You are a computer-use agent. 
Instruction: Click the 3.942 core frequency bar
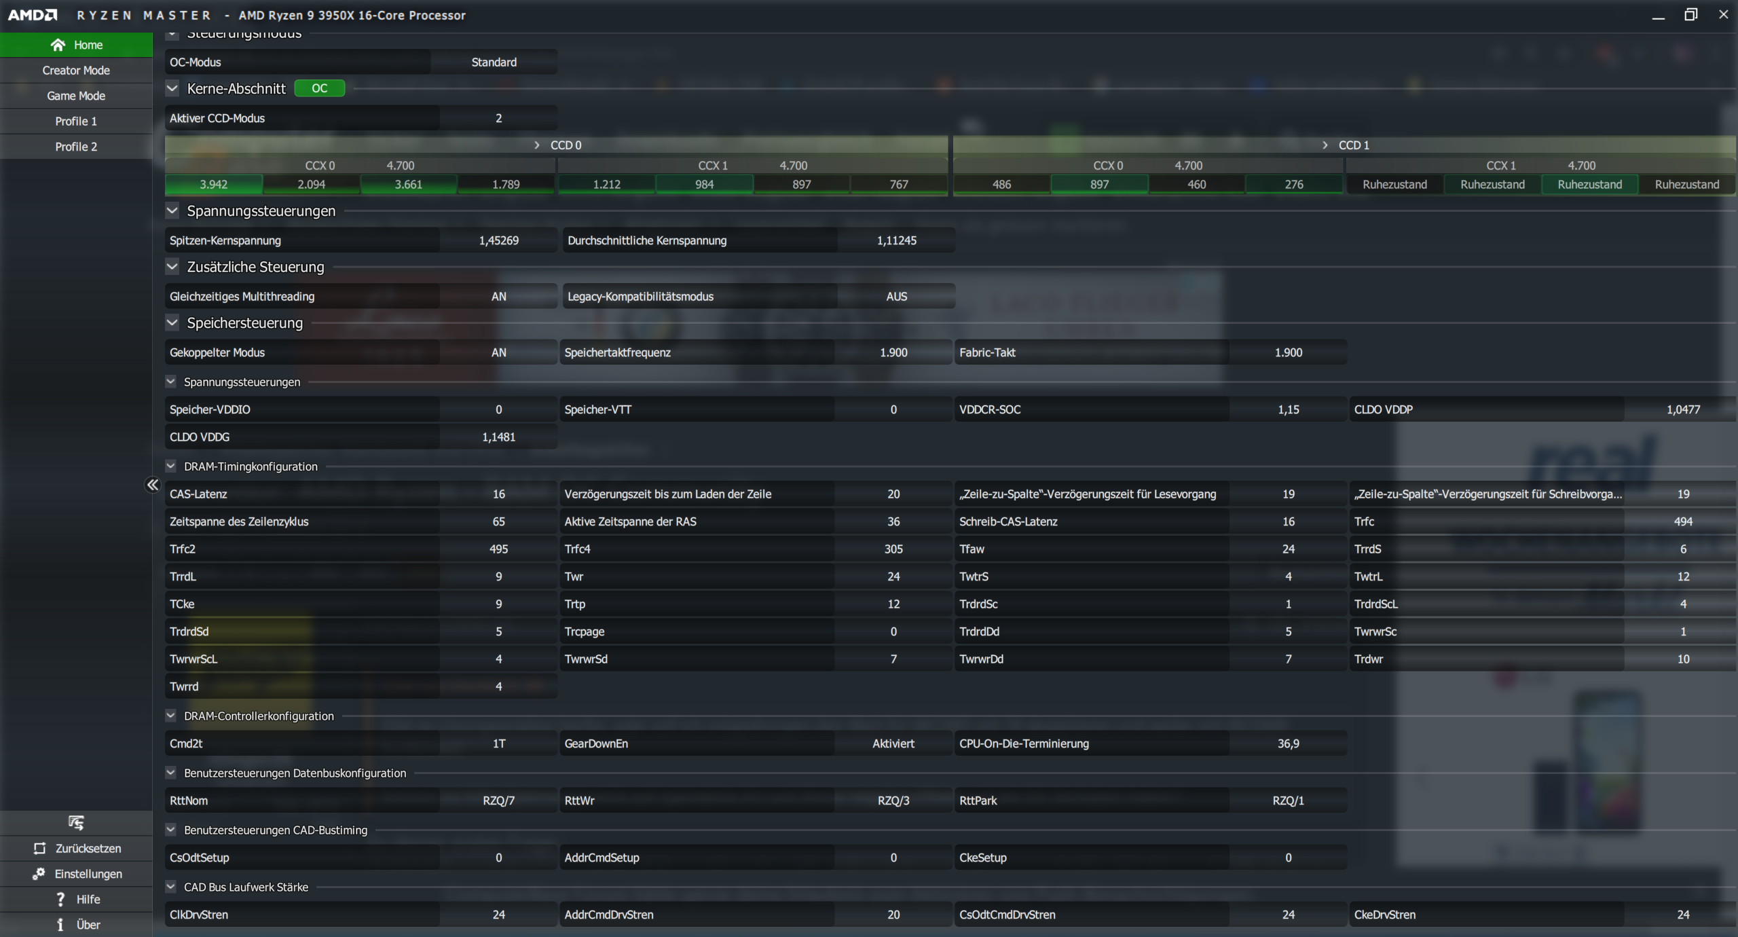click(x=213, y=185)
